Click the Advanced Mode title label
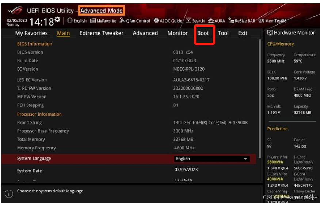320x203 pixels. pos(102,11)
